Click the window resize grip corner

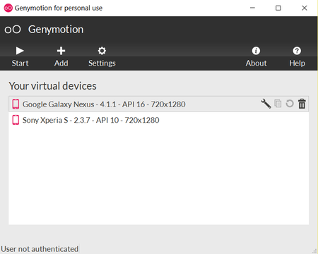(x=314, y=251)
